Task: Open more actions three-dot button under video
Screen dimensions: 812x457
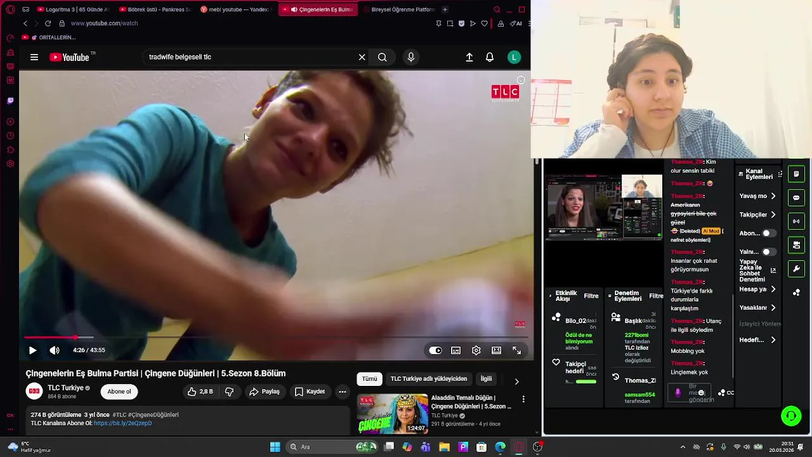Action: (343, 392)
